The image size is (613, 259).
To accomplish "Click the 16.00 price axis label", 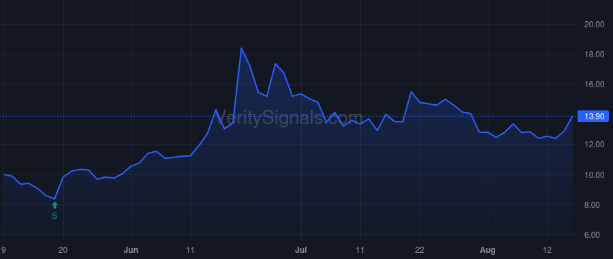I will coord(594,85).
